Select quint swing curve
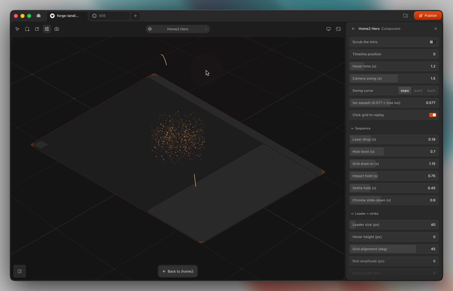 point(418,91)
